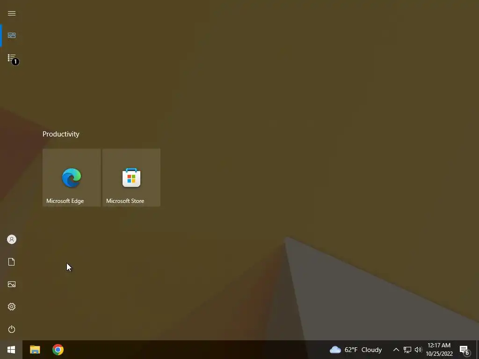The image size is (479, 359).
Task: Open Settings gear in Start sidebar
Action: 12,307
